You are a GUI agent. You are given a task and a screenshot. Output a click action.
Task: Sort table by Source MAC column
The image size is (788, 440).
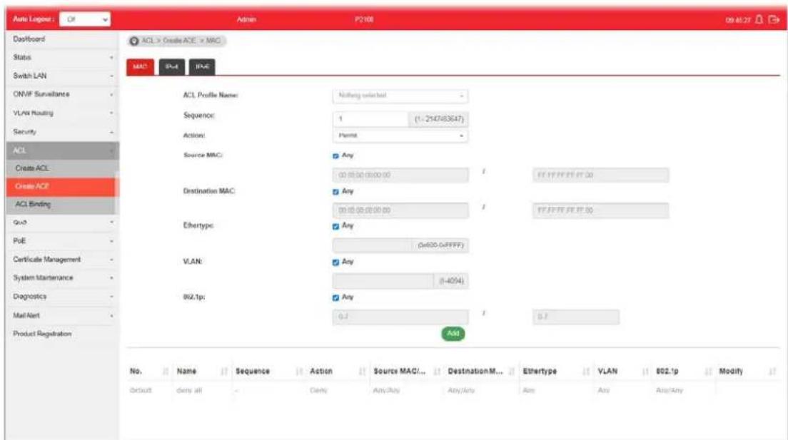pos(437,372)
